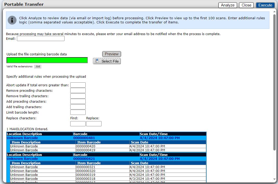This screenshot has height=184, width=278.
Task: Click the Preview button
Action: [x=111, y=54]
